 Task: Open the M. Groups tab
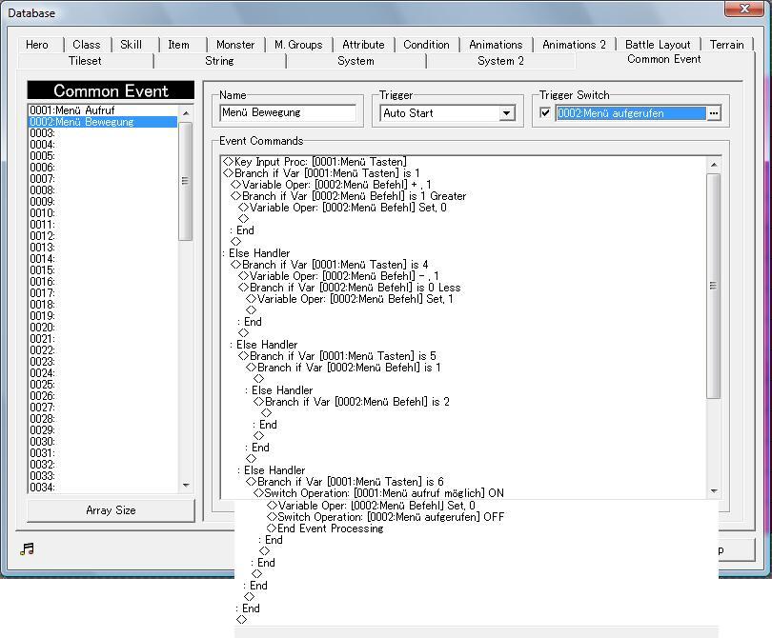click(x=298, y=45)
